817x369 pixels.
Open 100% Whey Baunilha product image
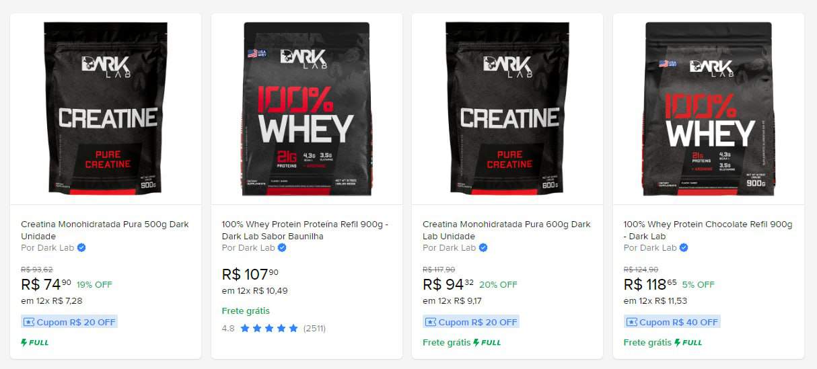click(306, 109)
